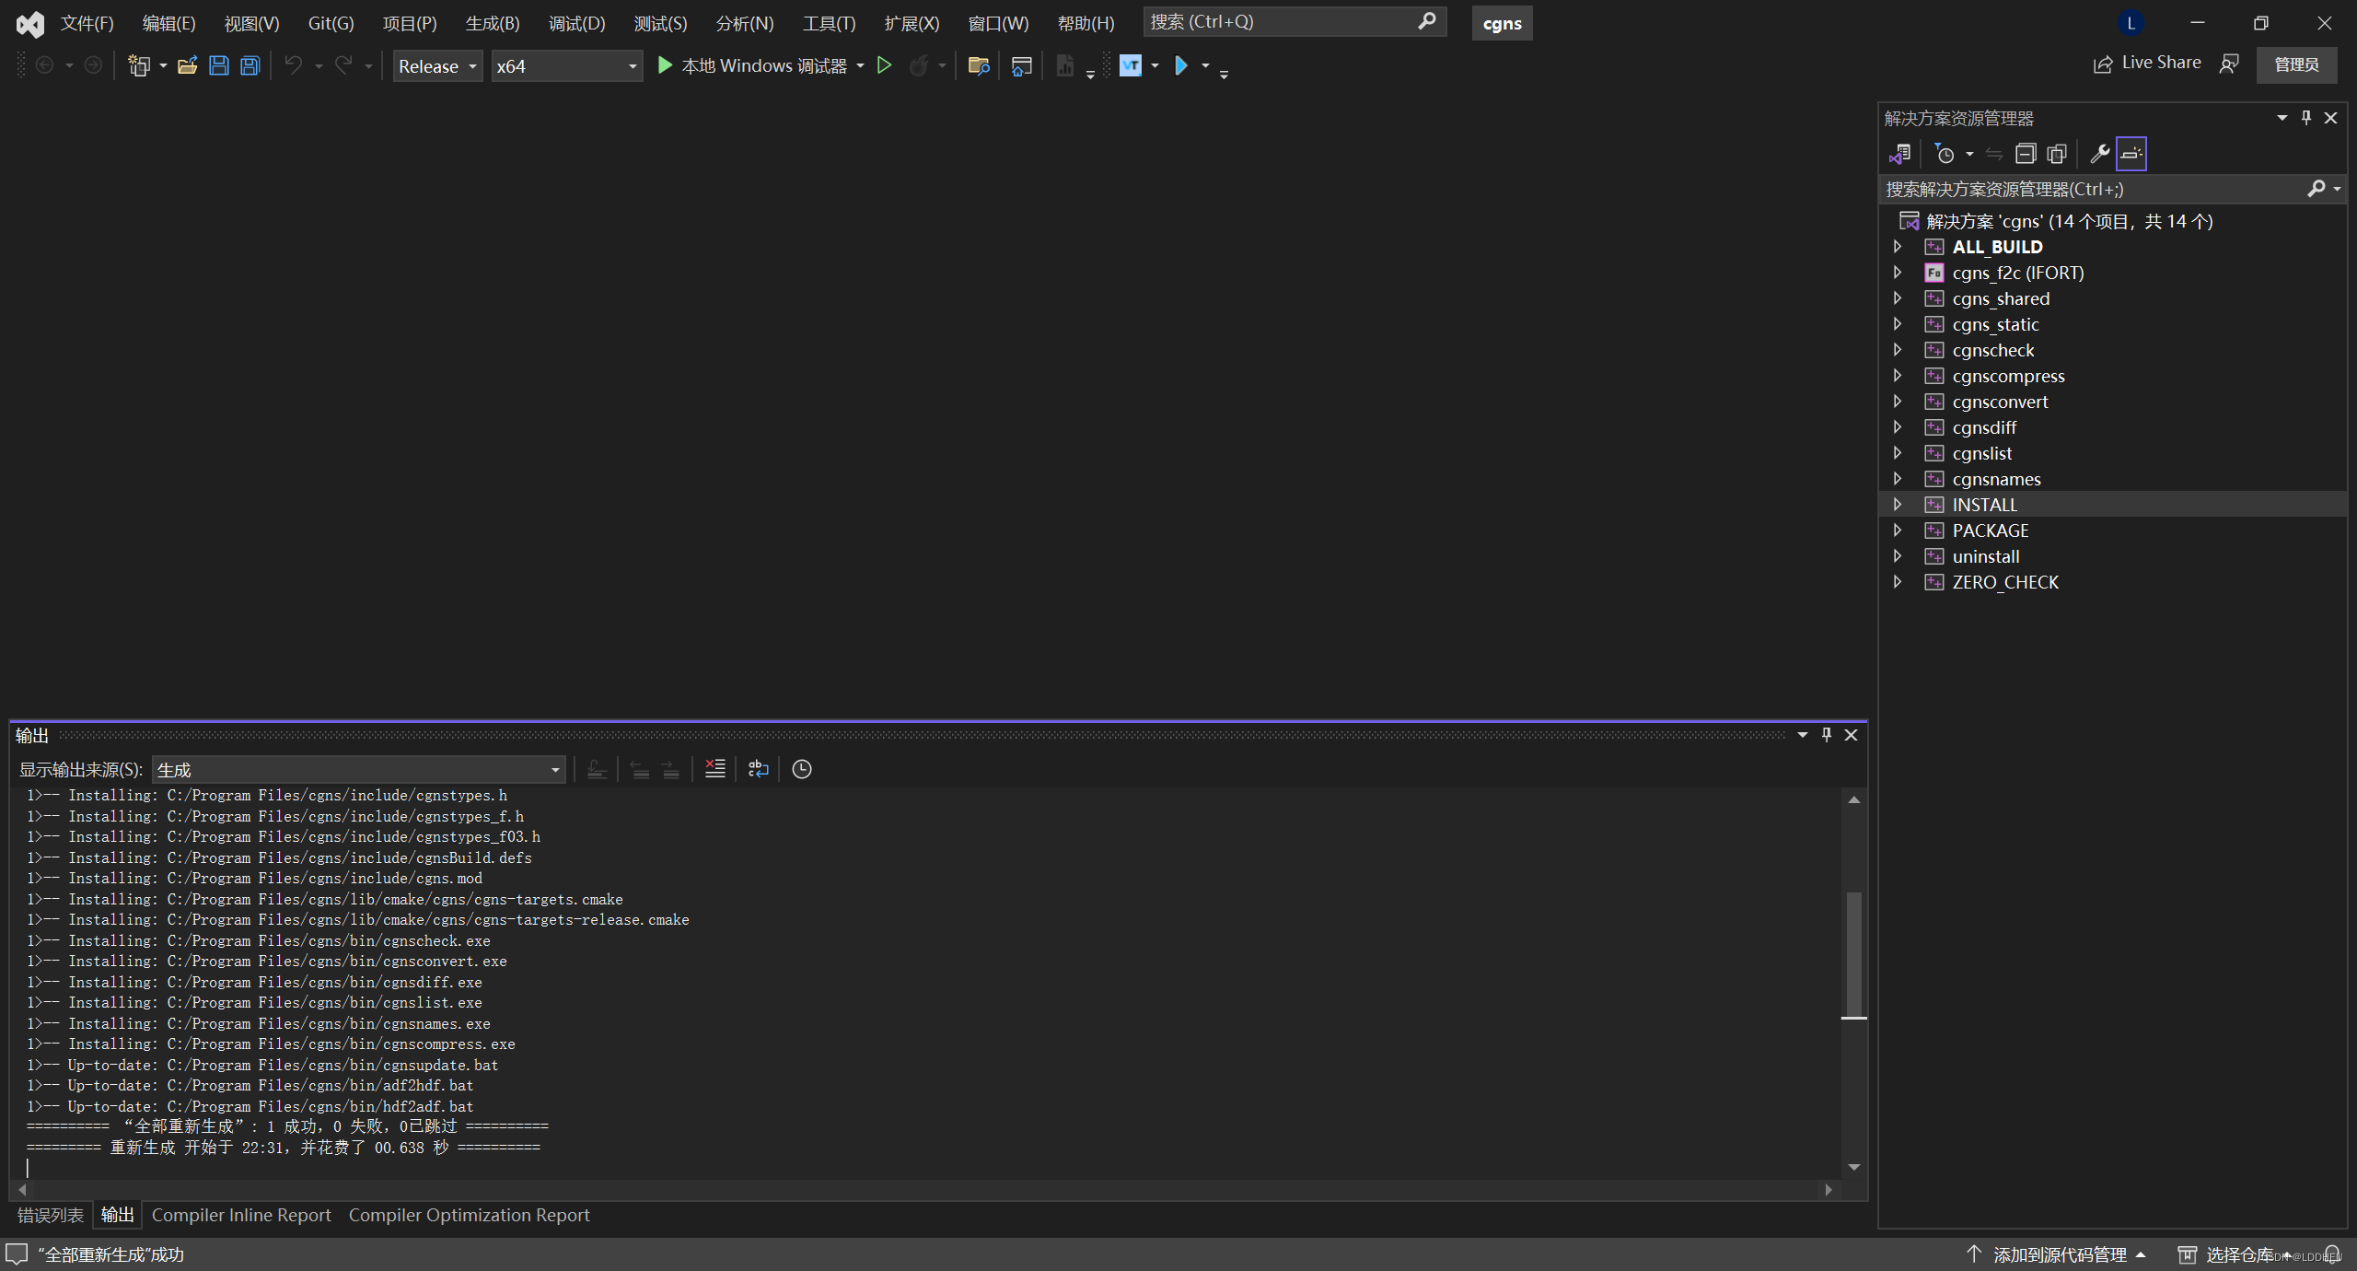2357x1271 pixels.
Task: Click the Live Share button
Action: tap(2147, 63)
